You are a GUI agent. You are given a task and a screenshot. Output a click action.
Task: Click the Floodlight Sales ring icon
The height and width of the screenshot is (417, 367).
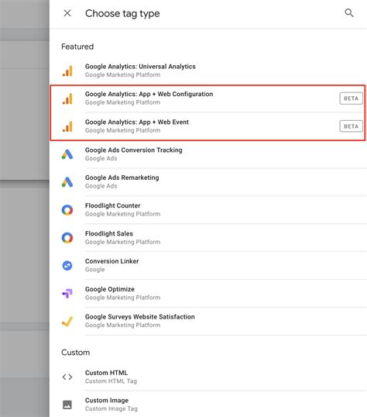tap(67, 238)
